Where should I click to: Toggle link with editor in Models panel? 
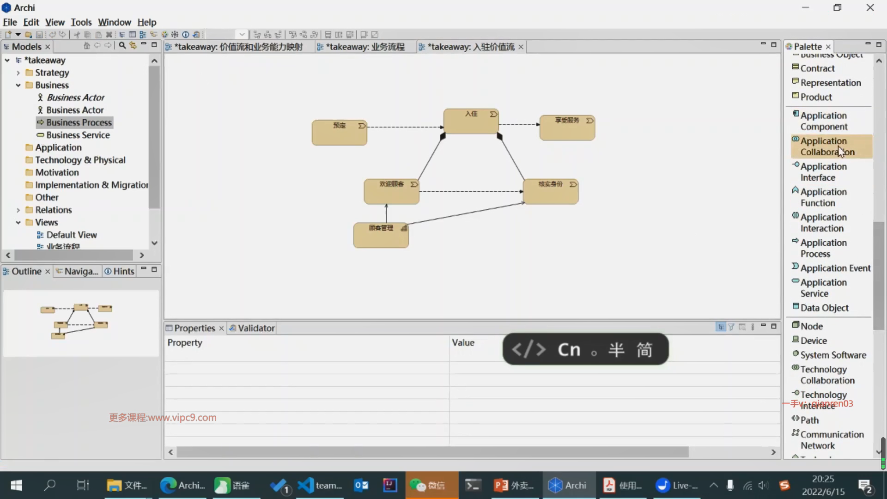click(133, 46)
